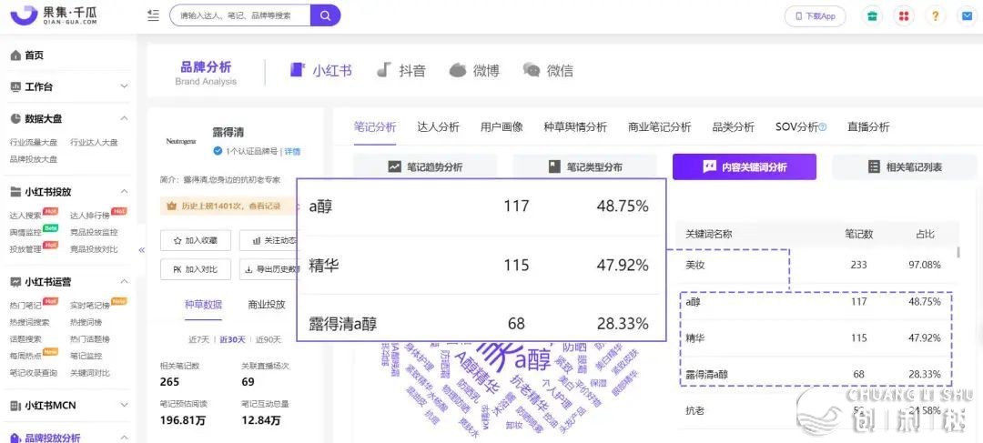Toggle the sidebar menu collapse icon

point(153,15)
